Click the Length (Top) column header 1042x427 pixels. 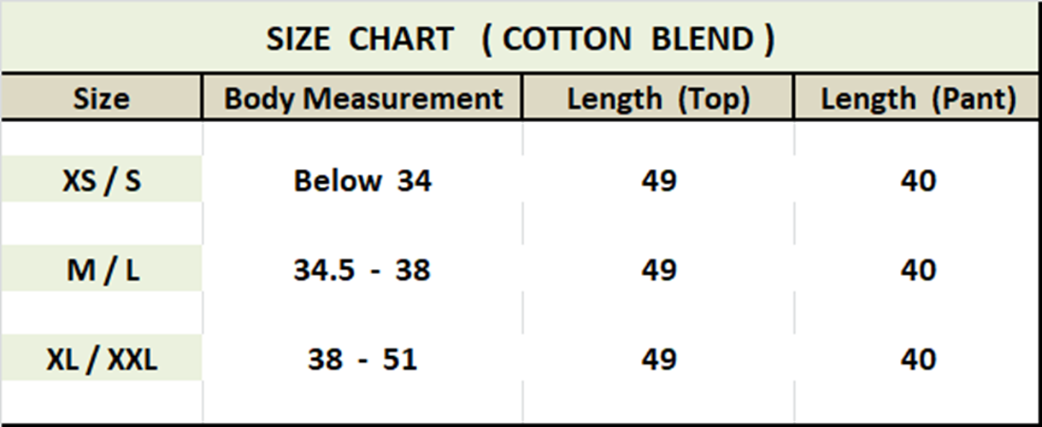click(658, 98)
